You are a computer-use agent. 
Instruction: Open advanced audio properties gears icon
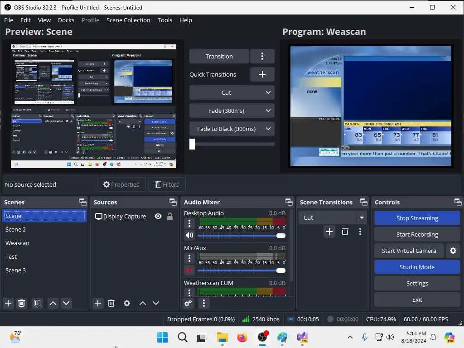pyautogui.click(x=188, y=303)
